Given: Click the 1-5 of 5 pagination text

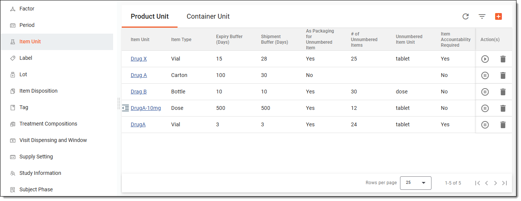Looking at the screenshot, I should tap(453, 183).
